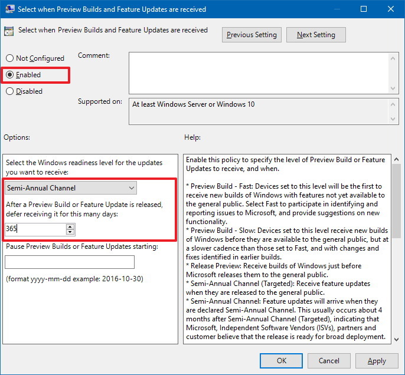Minimize the policy dialog window
Image resolution: width=405 pixels, height=375 pixels.
coord(337,9)
